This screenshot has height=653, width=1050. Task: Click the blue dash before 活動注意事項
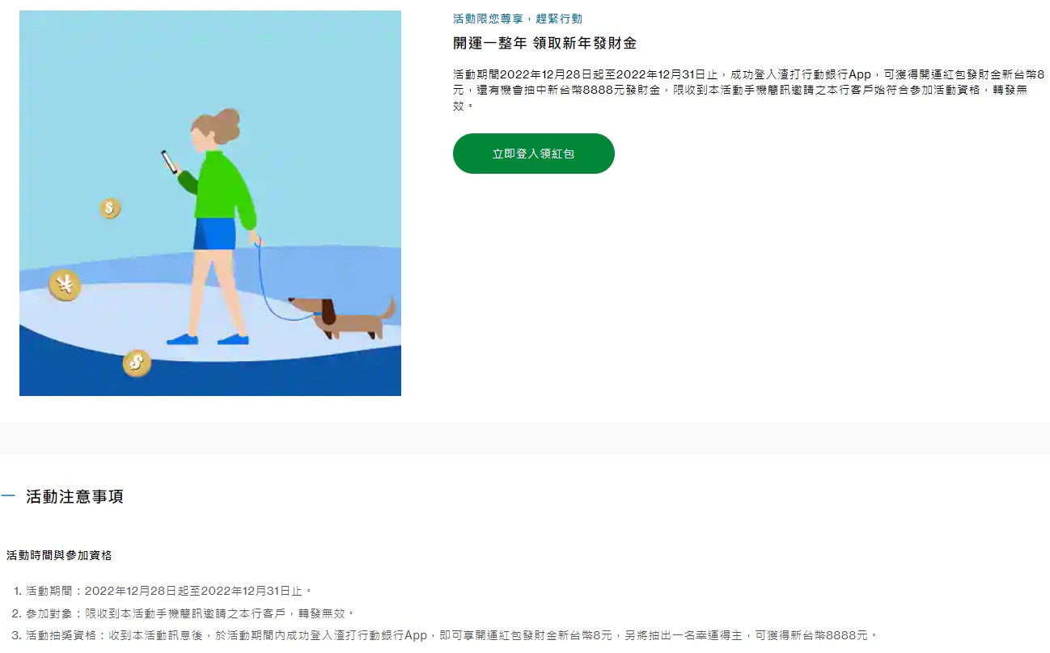(8, 496)
